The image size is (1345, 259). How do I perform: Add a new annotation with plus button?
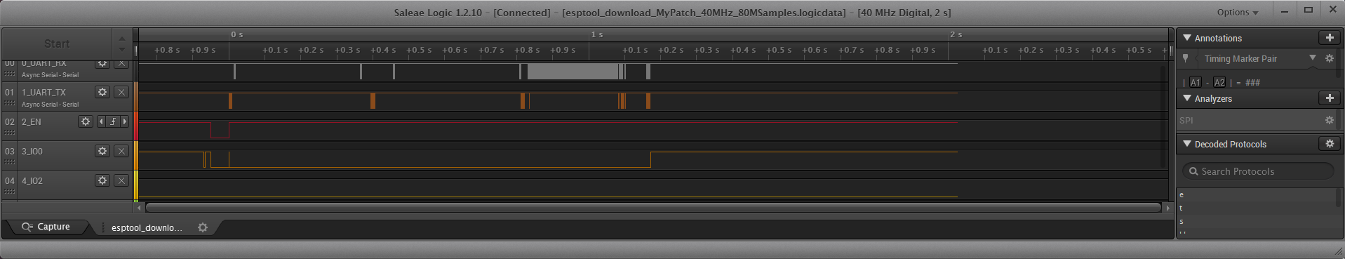pyautogui.click(x=1330, y=38)
